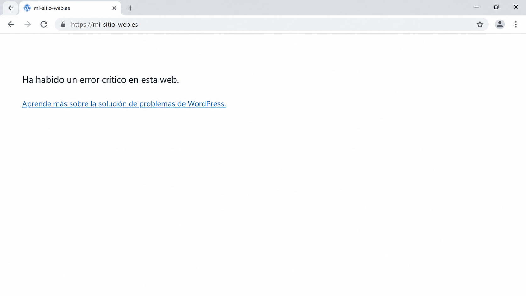This screenshot has width=526, height=296.
Task: Reload the page with refresh icon
Action: click(x=44, y=25)
